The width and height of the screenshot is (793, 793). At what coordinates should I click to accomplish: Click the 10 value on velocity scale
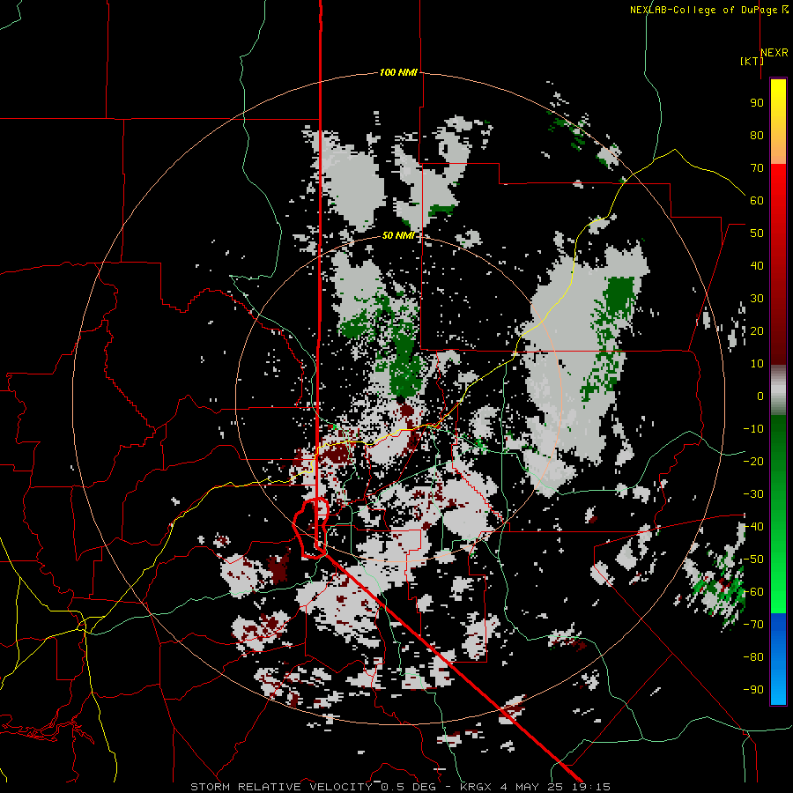[757, 364]
